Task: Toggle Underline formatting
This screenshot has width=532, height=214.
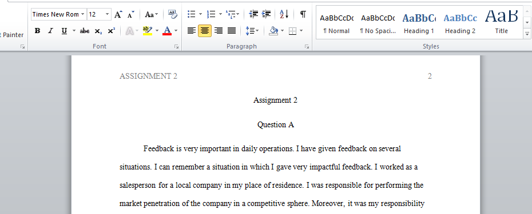Action: pyautogui.click(x=64, y=31)
